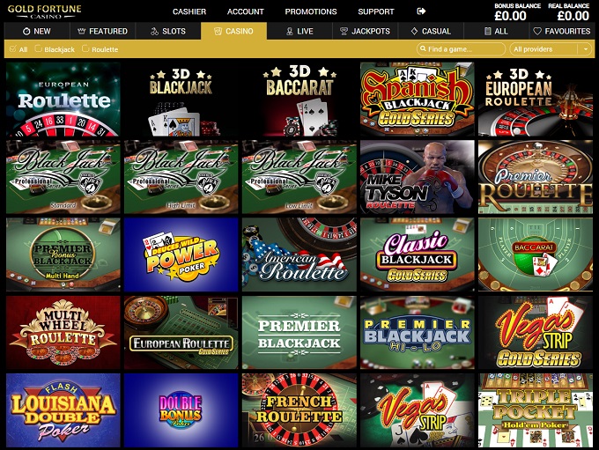Click the logout arrow icon
This screenshot has height=450, width=599.
[421, 11]
